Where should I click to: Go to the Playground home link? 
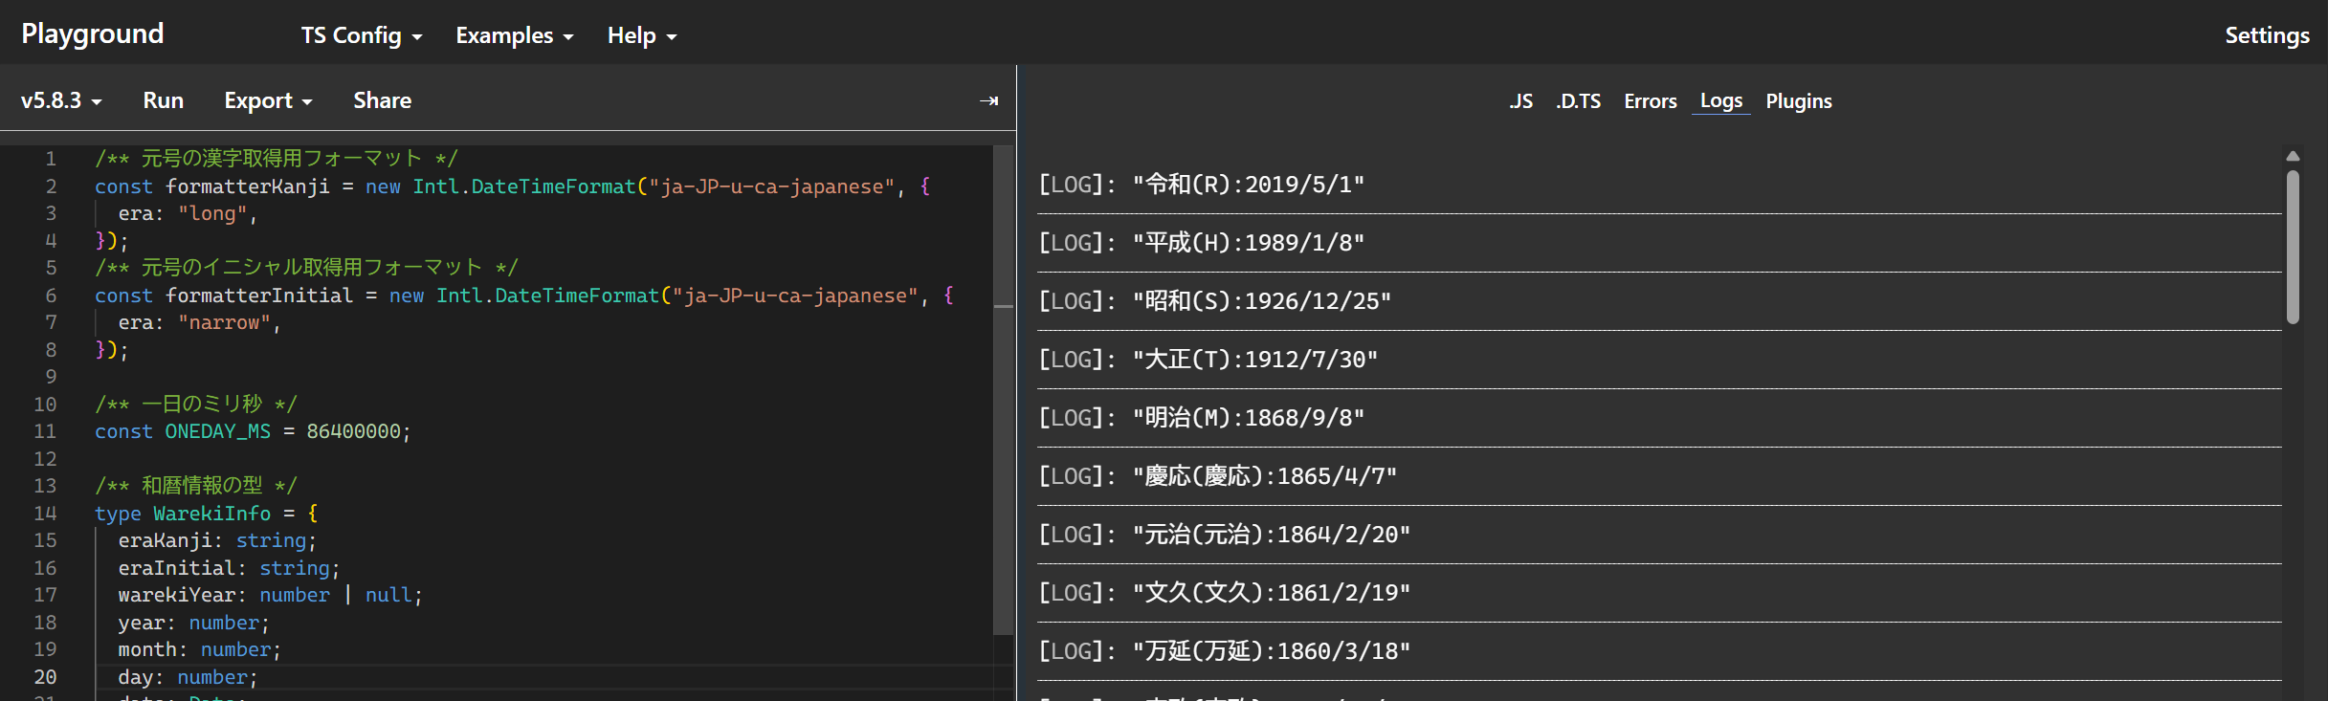pos(93,33)
